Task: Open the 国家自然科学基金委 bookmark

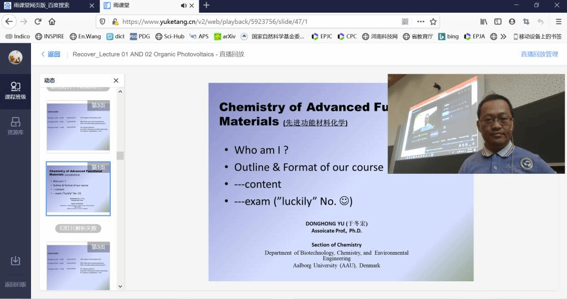Action: coord(272,37)
